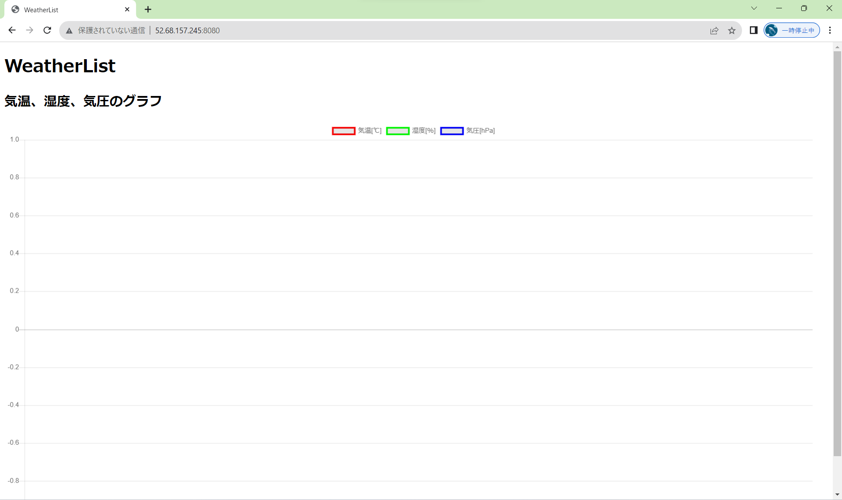Viewport: 842px width, 500px height.
Task: Bookmark this page with star icon
Action: (x=731, y=30)
